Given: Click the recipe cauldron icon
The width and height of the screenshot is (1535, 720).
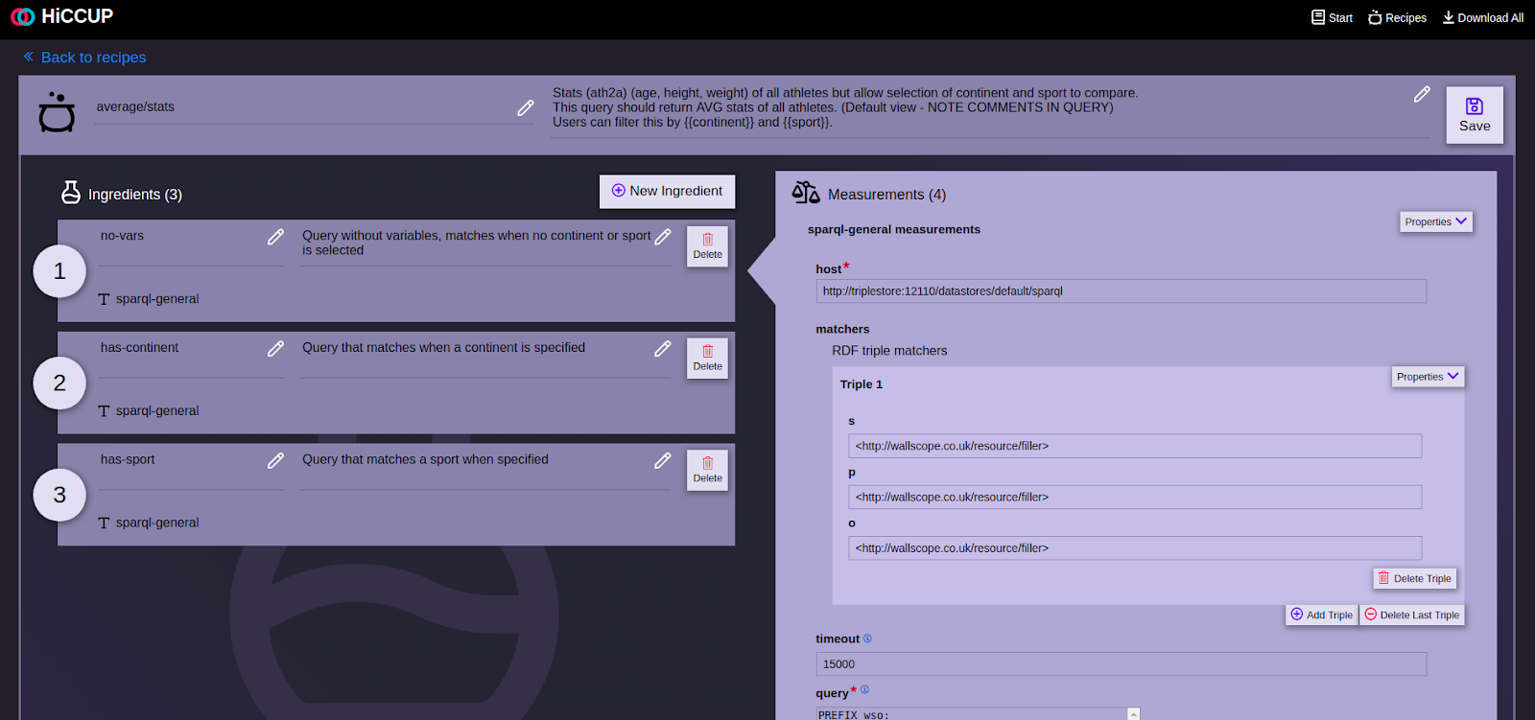Looking at the screenshot, I should [x=57, y=112].
